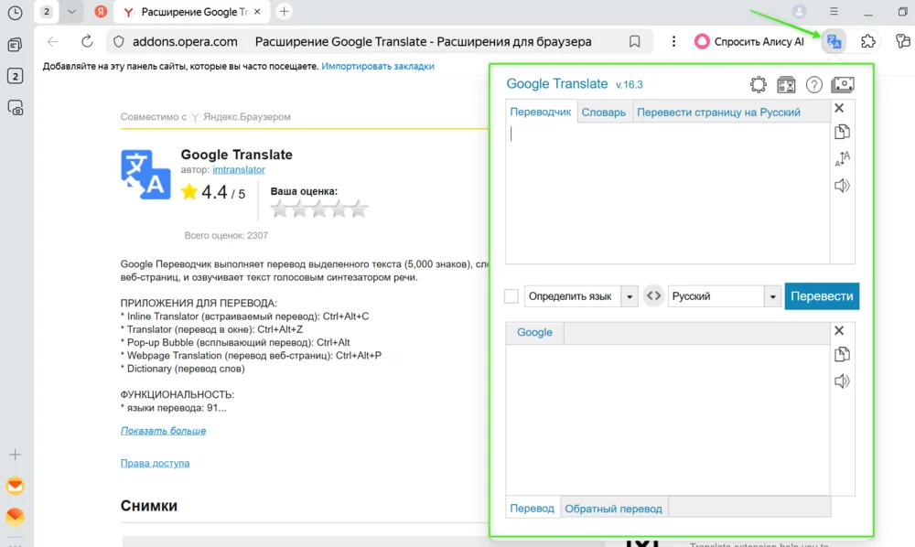
Task: Swap source and target languages
Action: pyautogui.click(x=653, y=296)
